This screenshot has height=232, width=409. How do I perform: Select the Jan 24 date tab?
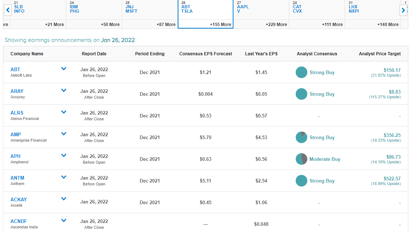coord(94,14)
